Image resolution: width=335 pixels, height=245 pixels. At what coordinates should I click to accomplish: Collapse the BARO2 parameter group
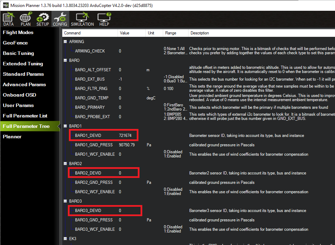tap(65, 164)
